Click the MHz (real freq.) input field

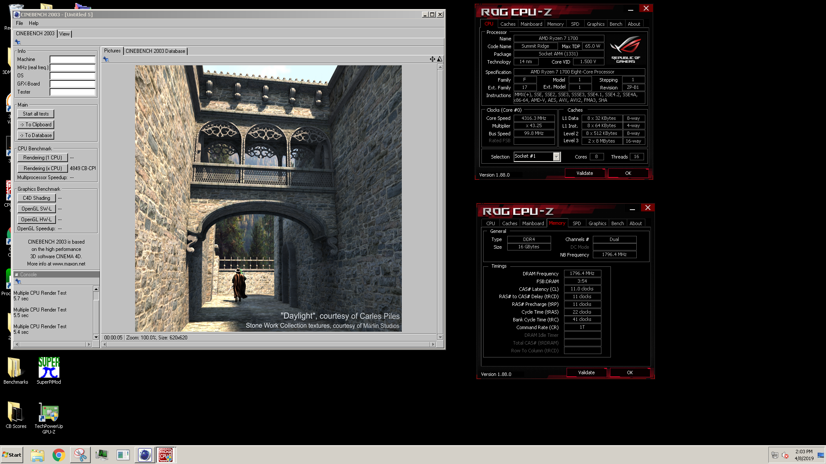72,67
